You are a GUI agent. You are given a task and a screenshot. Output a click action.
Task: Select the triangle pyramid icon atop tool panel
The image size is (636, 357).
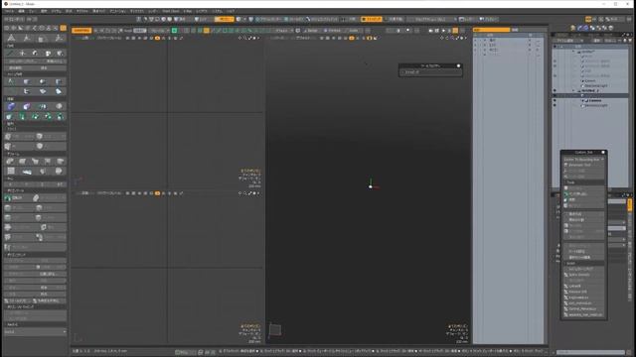11,38
